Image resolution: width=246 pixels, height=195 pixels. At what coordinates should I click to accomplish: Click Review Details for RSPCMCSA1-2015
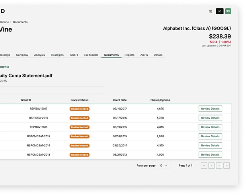click(x=210, y=136)
